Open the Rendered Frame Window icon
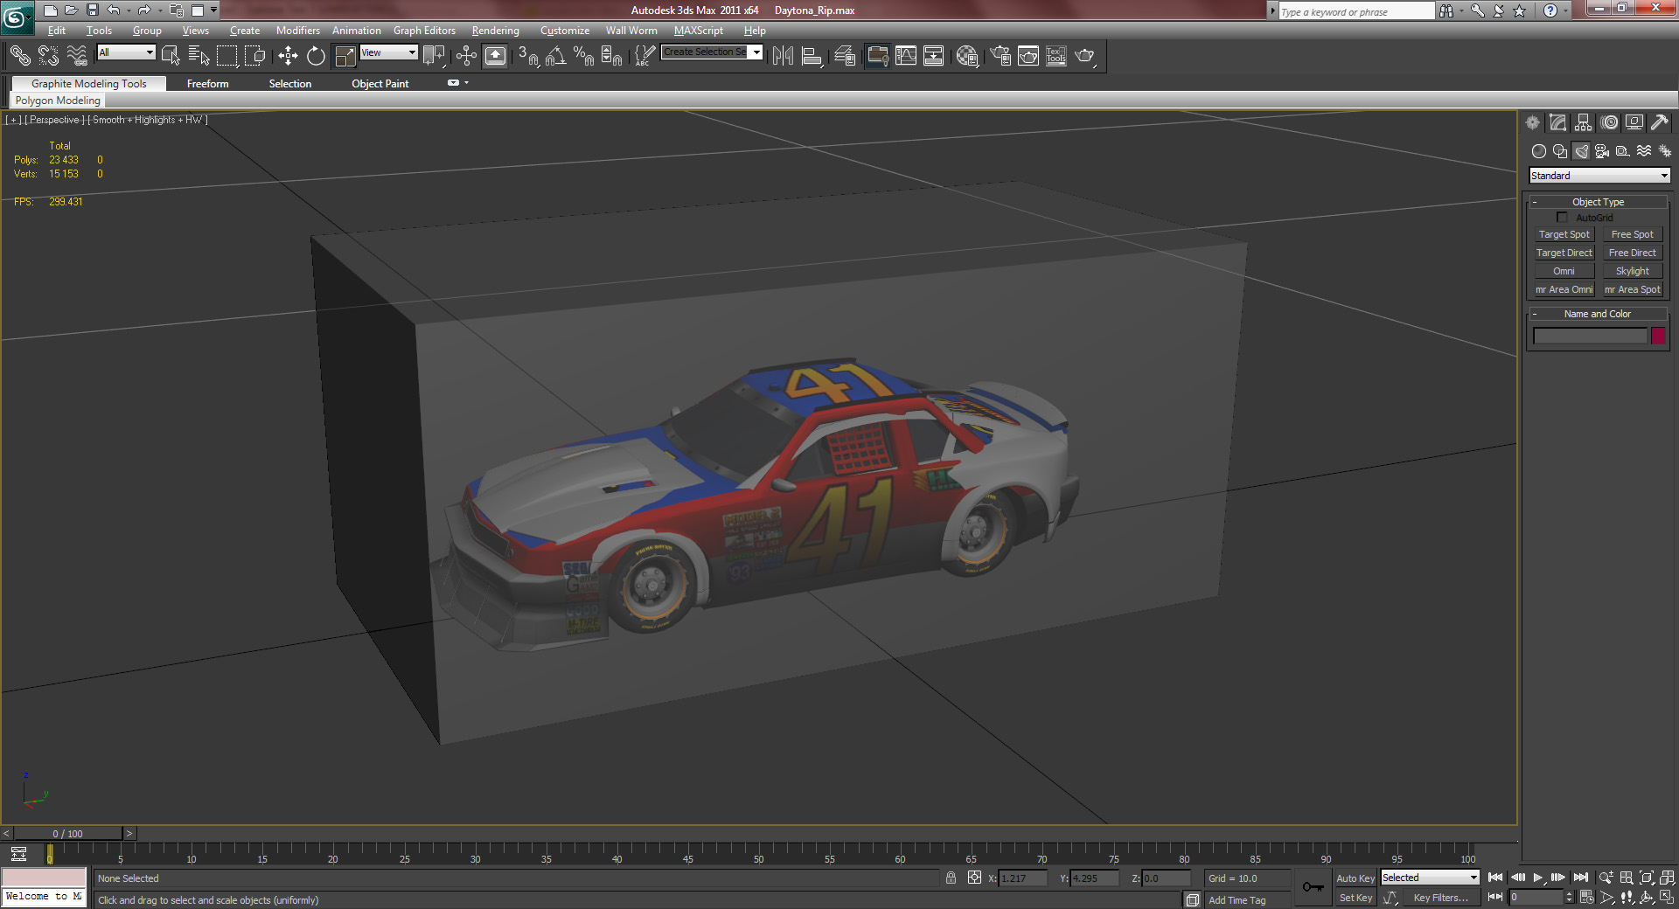 click(1028, 56)
